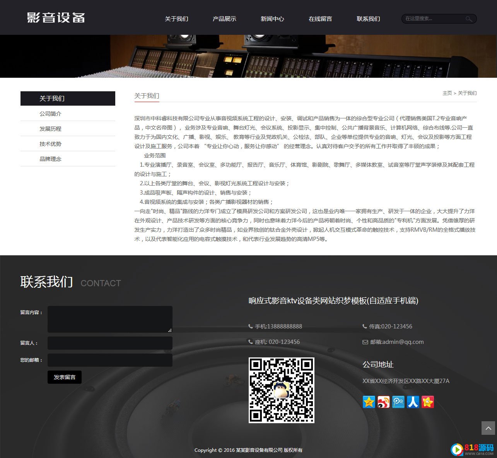Open 关于我们 in the top navigation
The image size is (497, 458).
click(176, 19)
